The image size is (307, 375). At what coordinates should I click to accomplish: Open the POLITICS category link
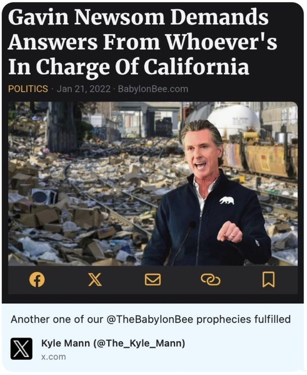coord(28,89)
